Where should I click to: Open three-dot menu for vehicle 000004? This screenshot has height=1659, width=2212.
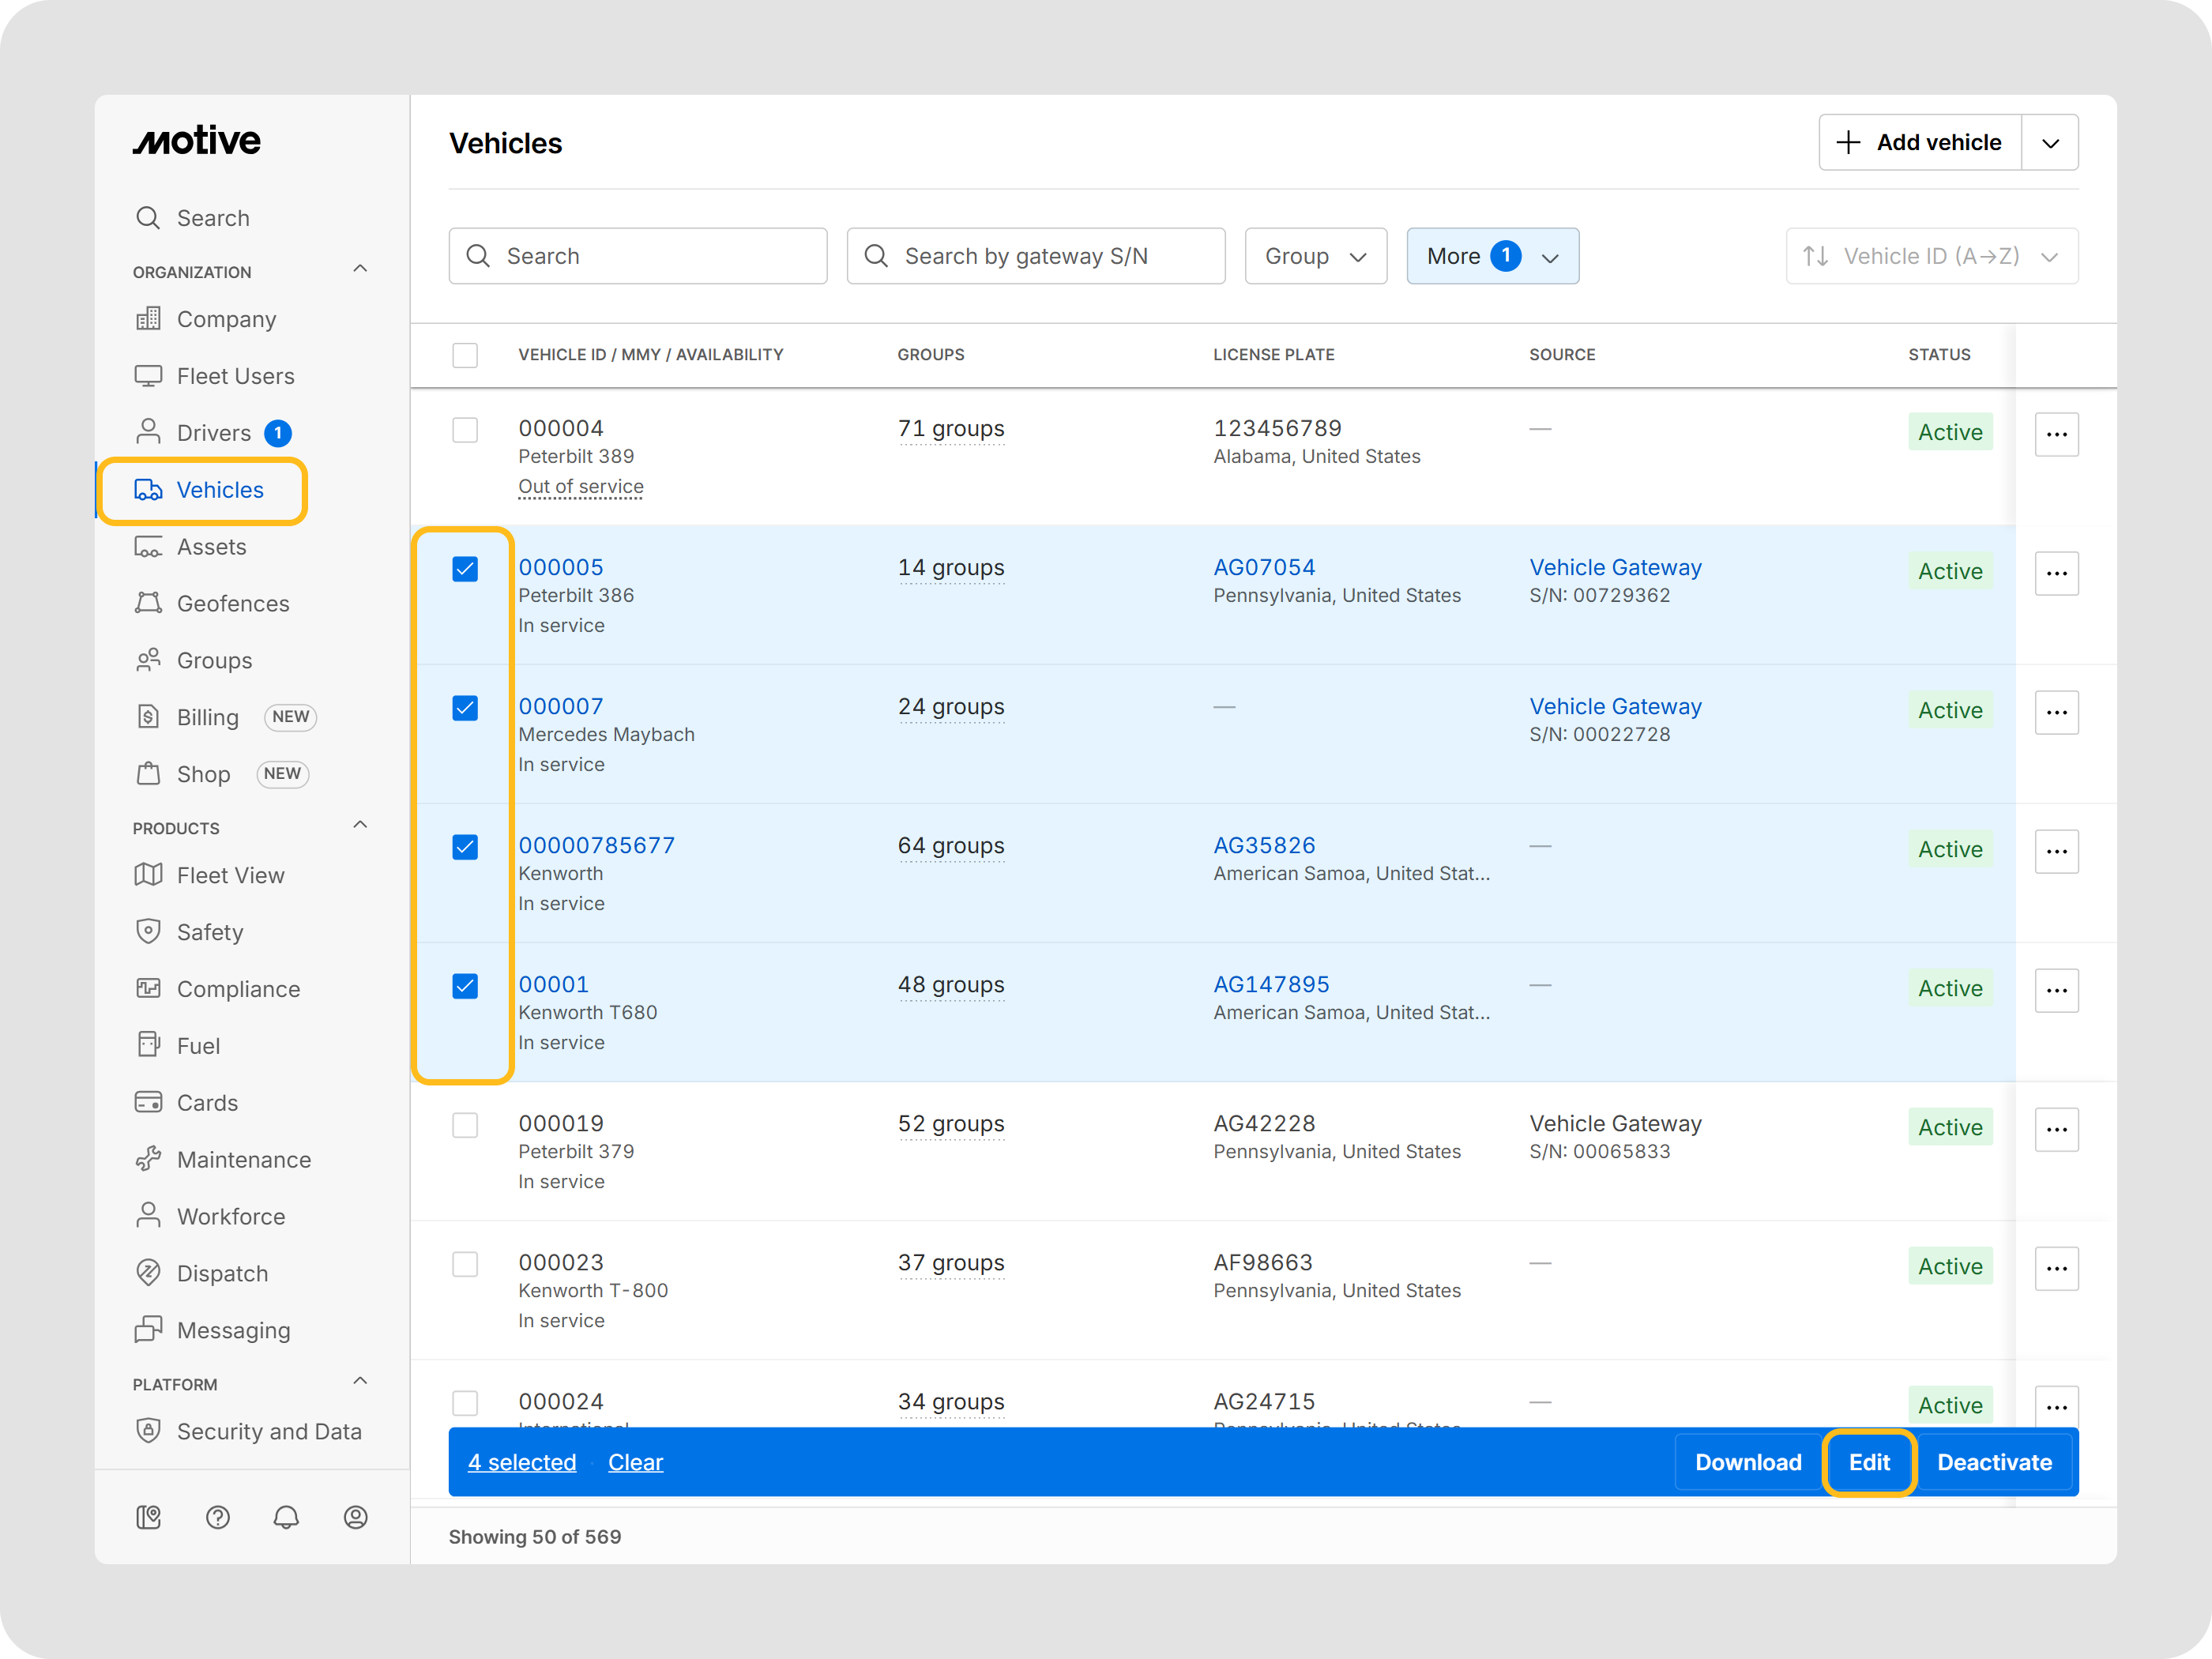click(x=2056, y=434)
